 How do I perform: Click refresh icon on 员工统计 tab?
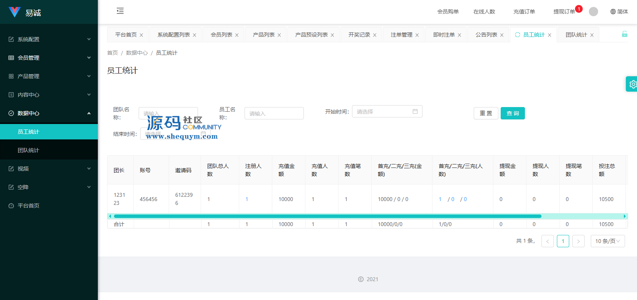518,35
